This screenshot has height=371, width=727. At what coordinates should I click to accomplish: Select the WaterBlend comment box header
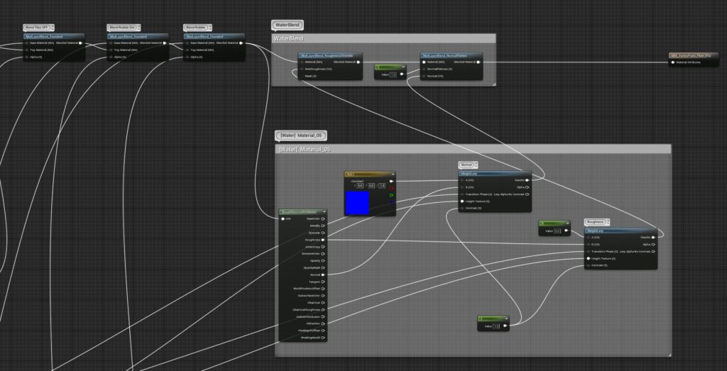383,38
